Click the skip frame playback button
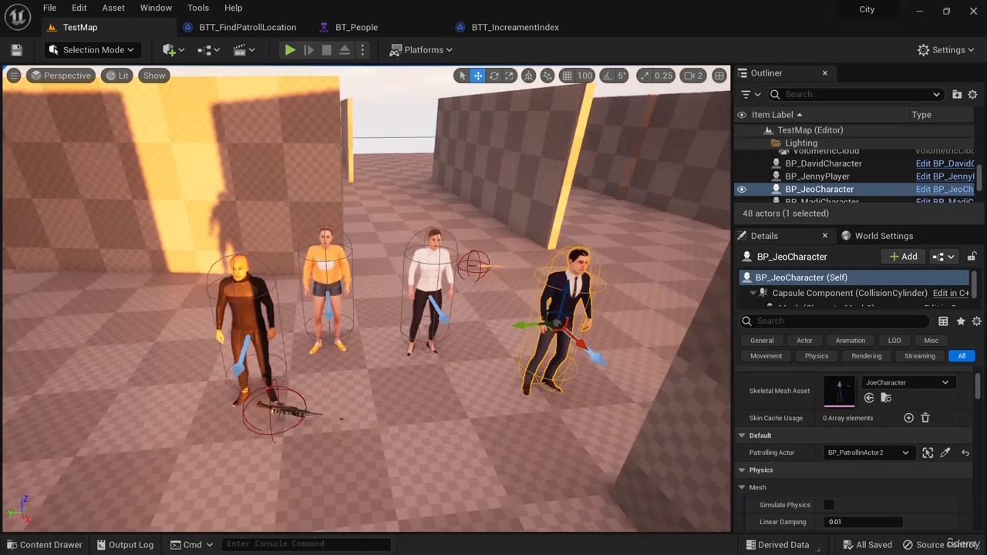This screenshot has width=987, height=555. (308, 50)
